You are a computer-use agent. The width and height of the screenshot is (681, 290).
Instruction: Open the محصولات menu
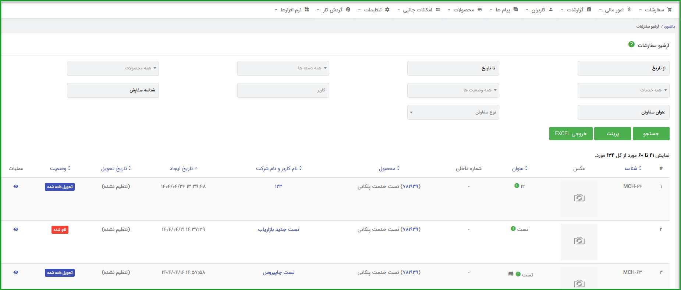tap(464, 10)
